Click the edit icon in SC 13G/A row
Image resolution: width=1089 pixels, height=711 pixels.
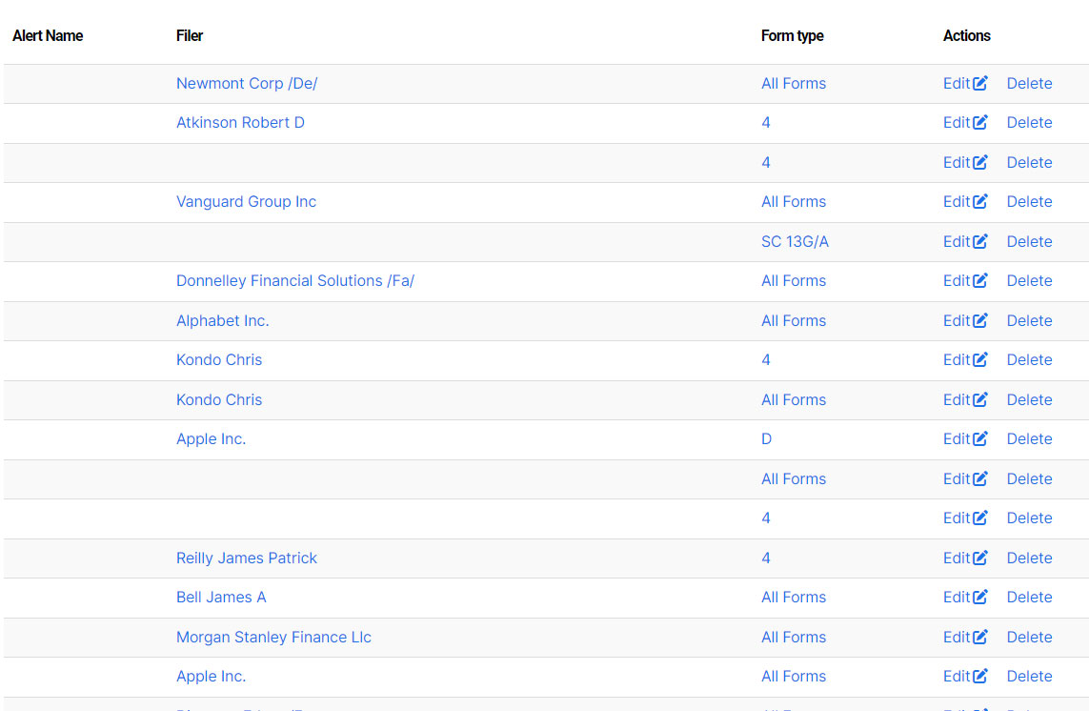pyautogui.click(x=980, y=241)
